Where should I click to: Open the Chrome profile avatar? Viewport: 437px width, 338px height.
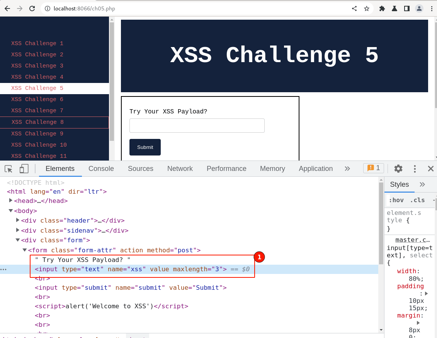coord(419,8)
